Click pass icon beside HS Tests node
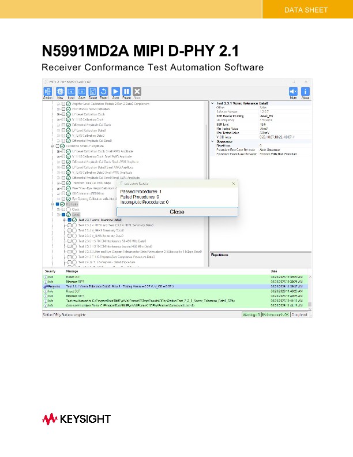Viewport: 353px width, 457px height. point(62,204)
